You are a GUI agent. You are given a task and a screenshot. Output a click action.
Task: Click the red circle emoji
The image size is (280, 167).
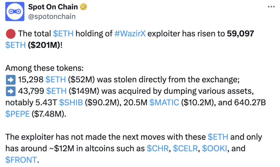coord(11,34)
